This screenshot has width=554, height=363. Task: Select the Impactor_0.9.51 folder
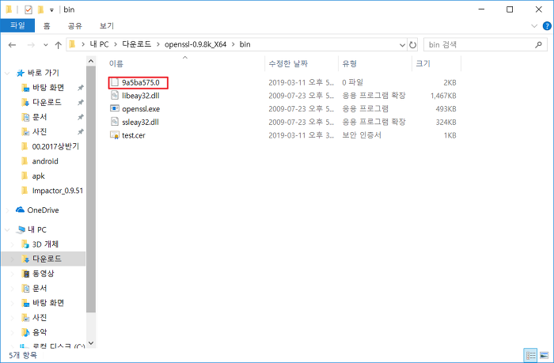pyautogui.click(x=58, y=191)
